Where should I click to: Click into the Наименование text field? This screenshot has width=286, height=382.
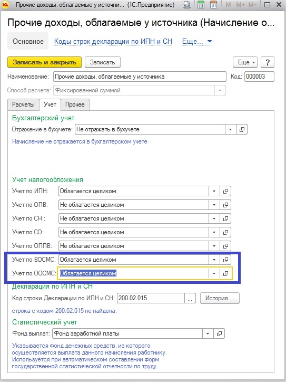coord(140,77)
